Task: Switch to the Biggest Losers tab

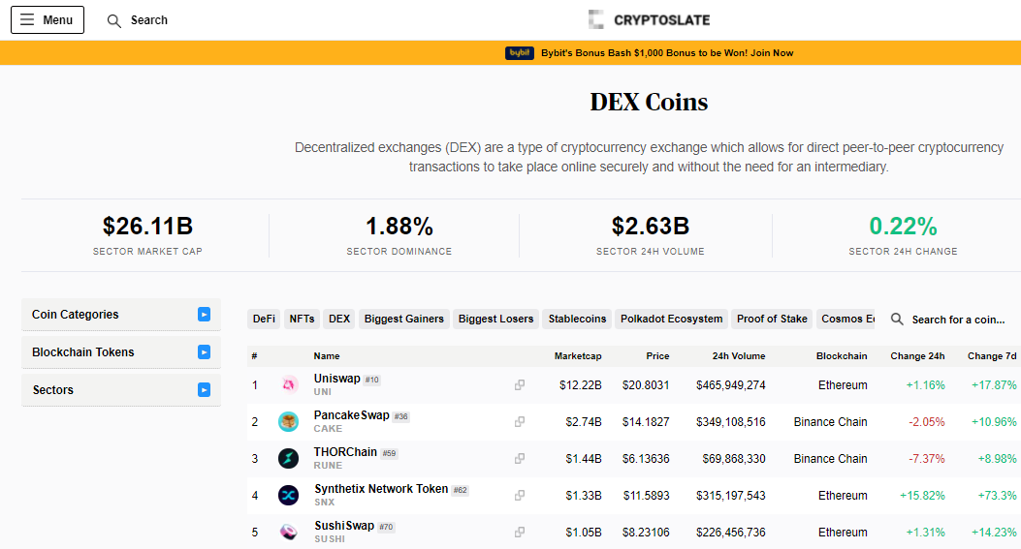Action: [495, 319]
